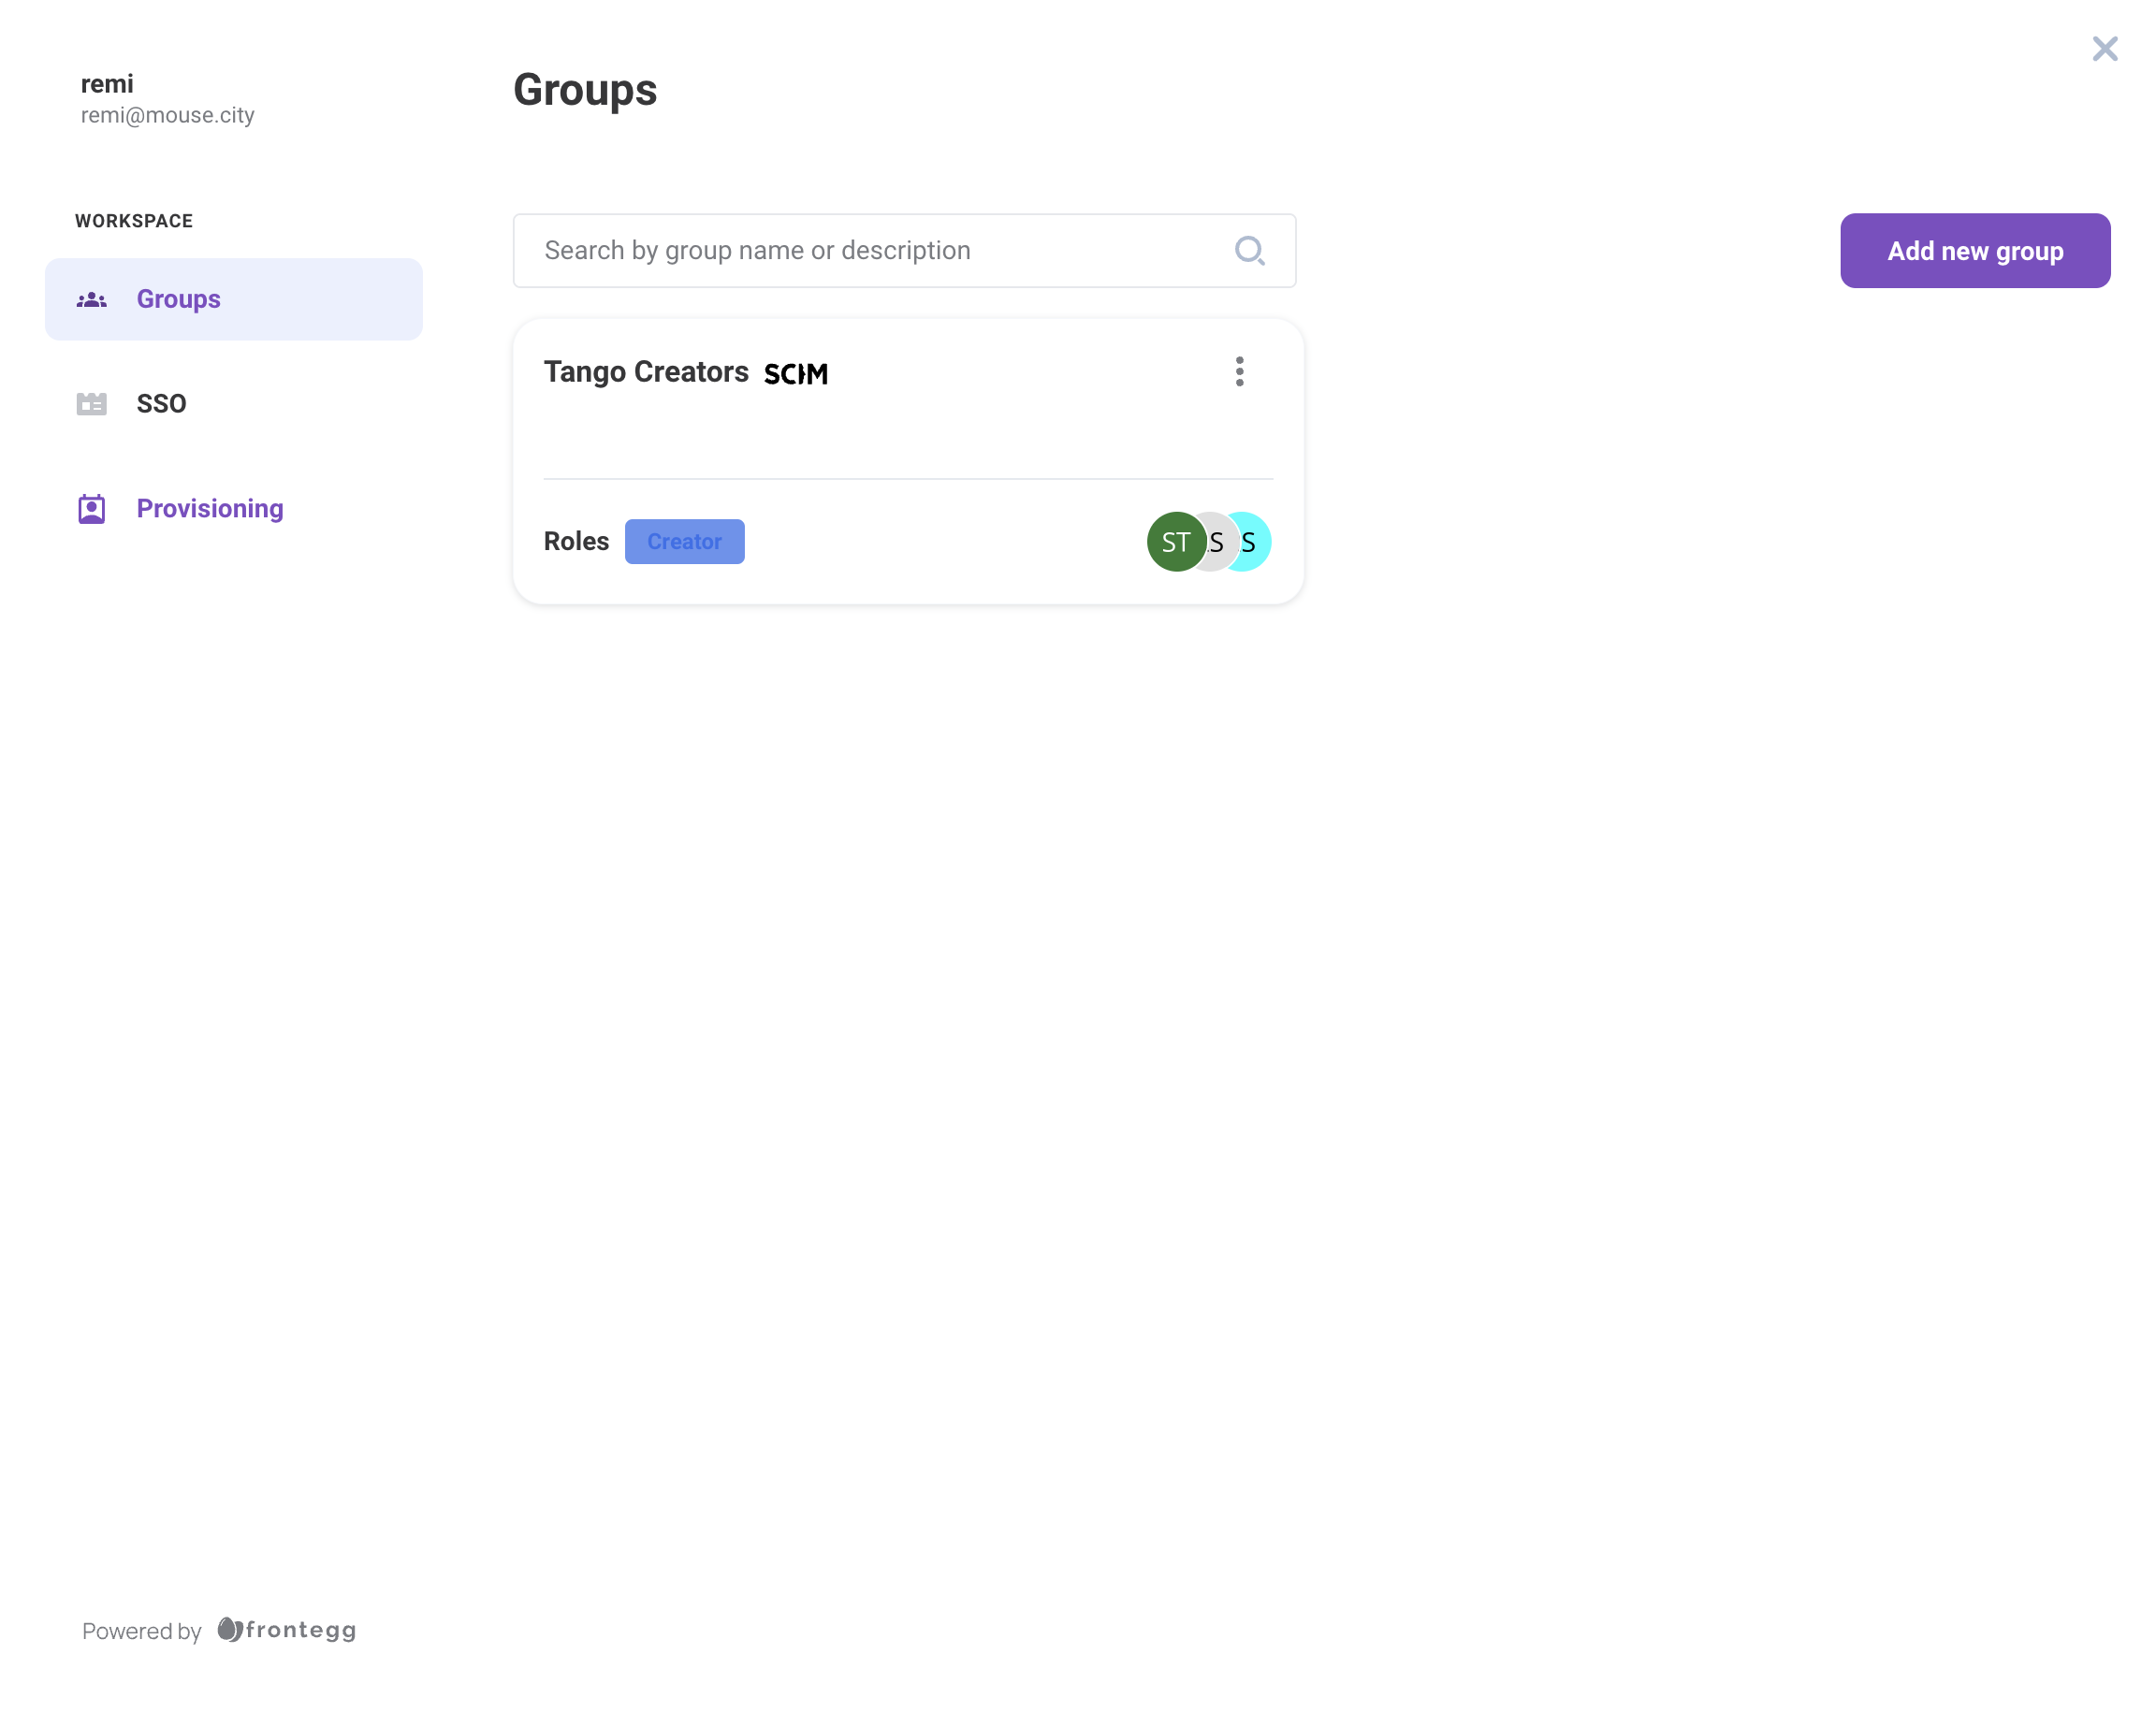This screenshot has height=1712, width=2156.
Task: Click the green ST member avatar
Action: click(1176, 541)
